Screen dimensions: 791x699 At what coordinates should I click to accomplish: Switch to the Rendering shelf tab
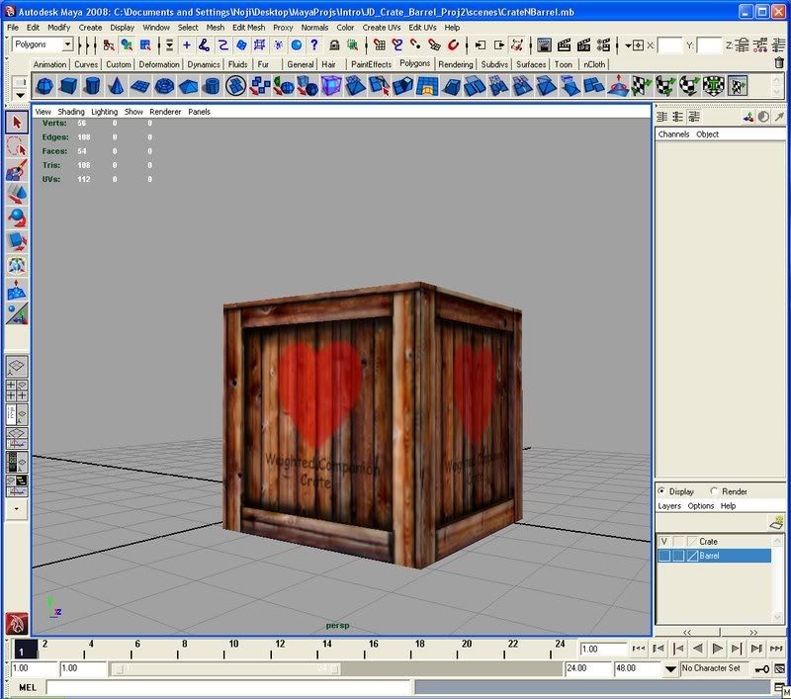click(455, 64)
